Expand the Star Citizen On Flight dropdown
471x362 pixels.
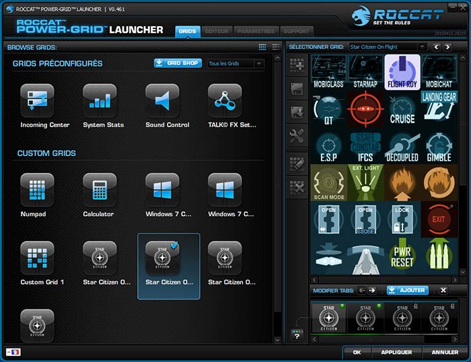tap(388, 47)
